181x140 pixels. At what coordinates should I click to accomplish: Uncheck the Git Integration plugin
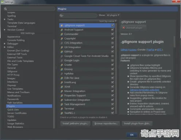pos(112,47)
